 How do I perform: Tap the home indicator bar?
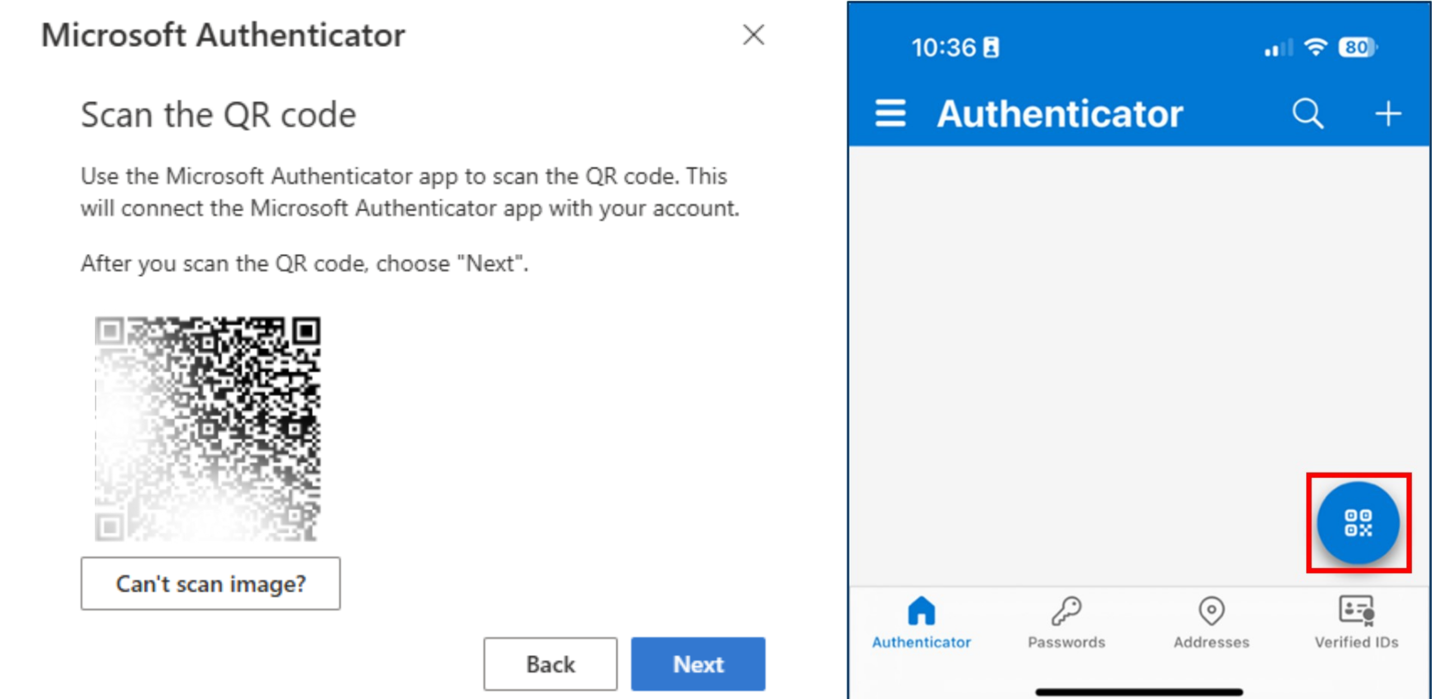click(x=1139, y=692)
